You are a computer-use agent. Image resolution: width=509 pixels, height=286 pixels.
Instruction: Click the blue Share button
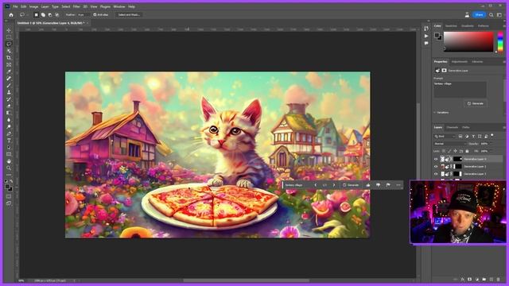pos(479,15)
